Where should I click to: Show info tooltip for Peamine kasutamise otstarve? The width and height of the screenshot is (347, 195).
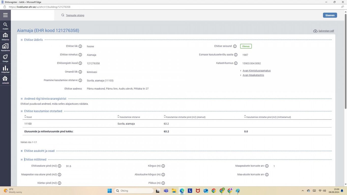80,80
